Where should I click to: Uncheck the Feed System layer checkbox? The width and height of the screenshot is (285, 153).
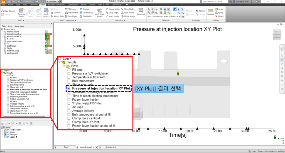point(5,130)
